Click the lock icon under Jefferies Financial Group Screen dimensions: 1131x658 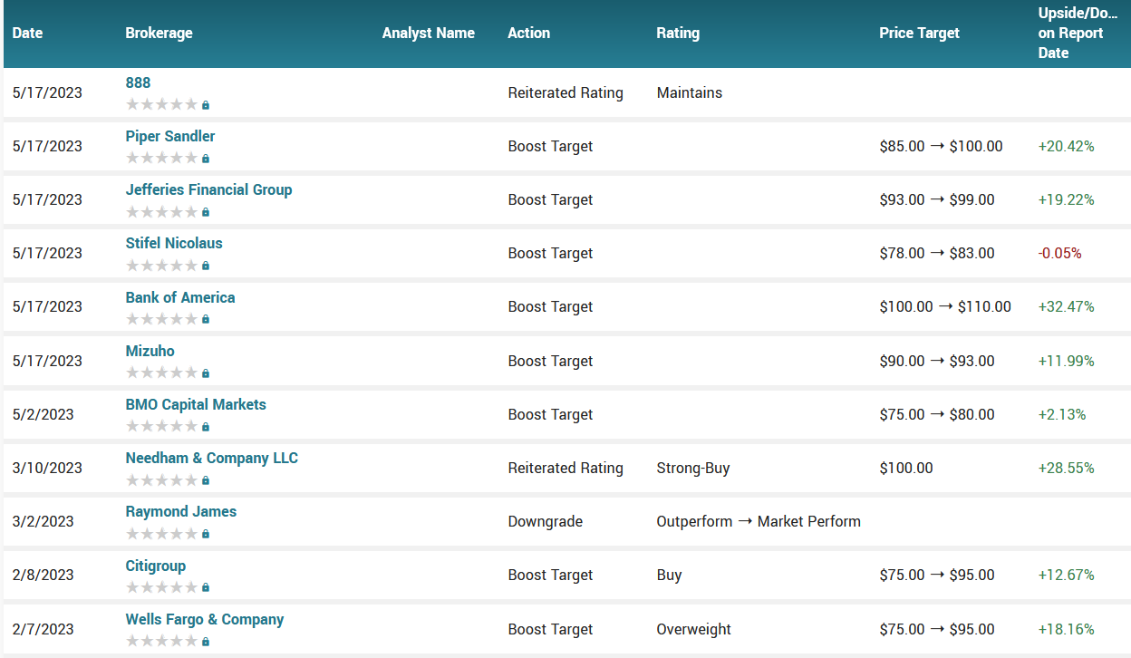tap(206, 212)
